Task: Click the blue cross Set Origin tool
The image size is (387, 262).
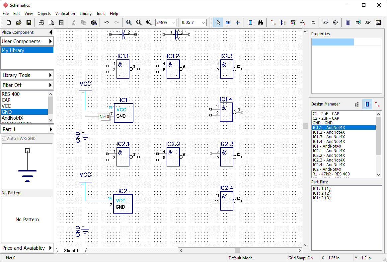Action: click(238, 23)
